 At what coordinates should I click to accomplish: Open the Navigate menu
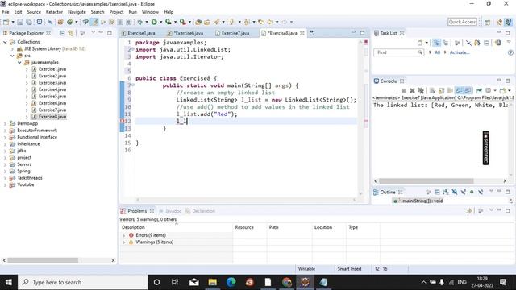(77, 12)
